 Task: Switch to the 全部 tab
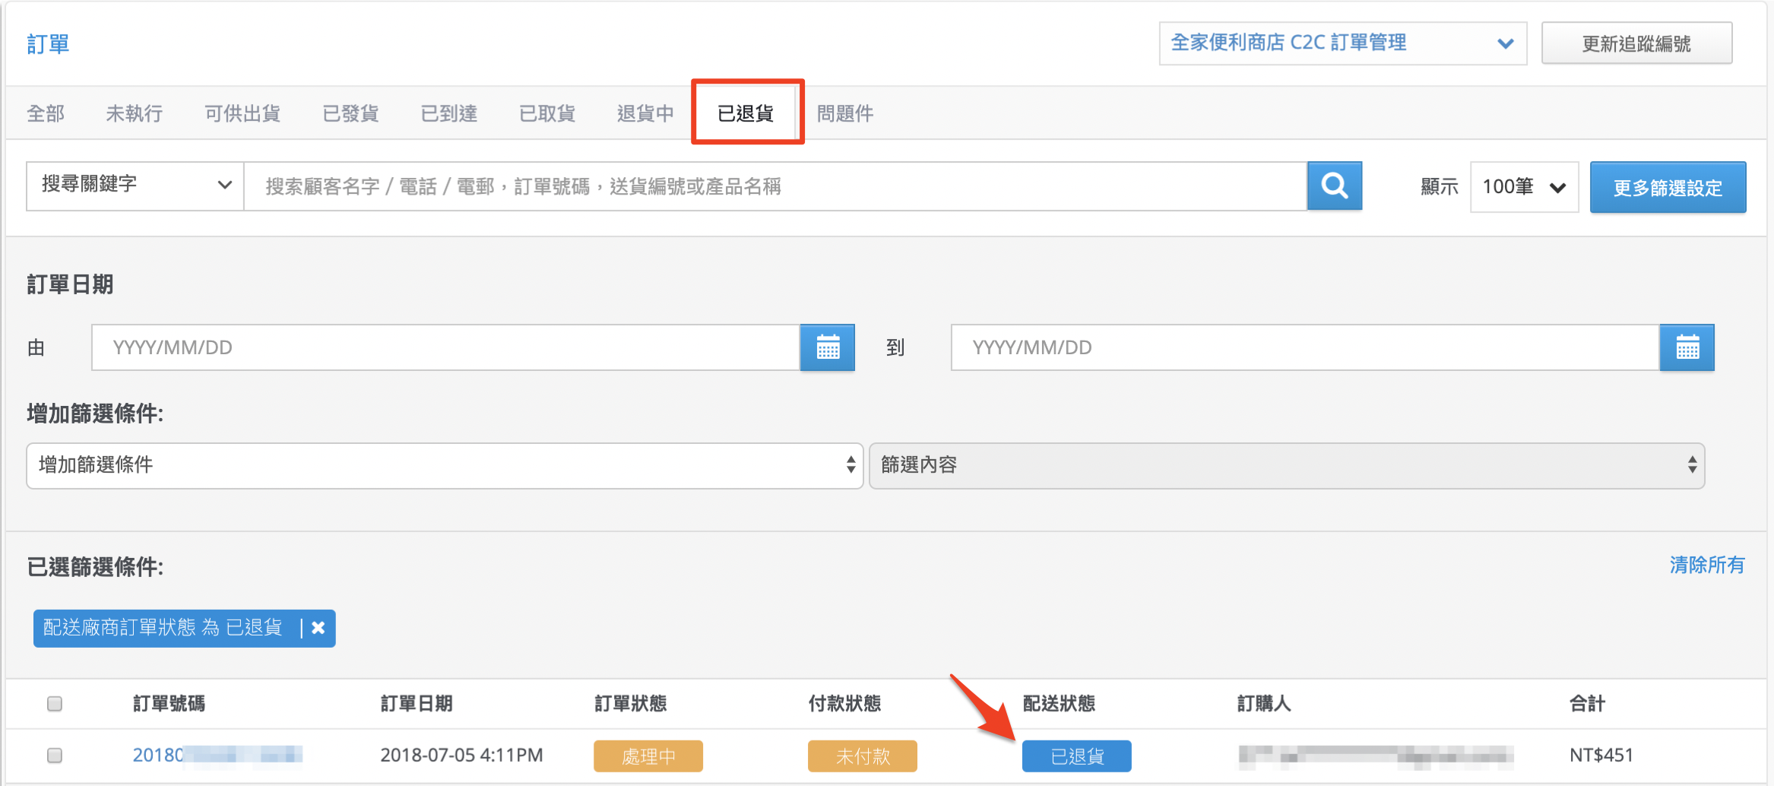pos(46,113)
